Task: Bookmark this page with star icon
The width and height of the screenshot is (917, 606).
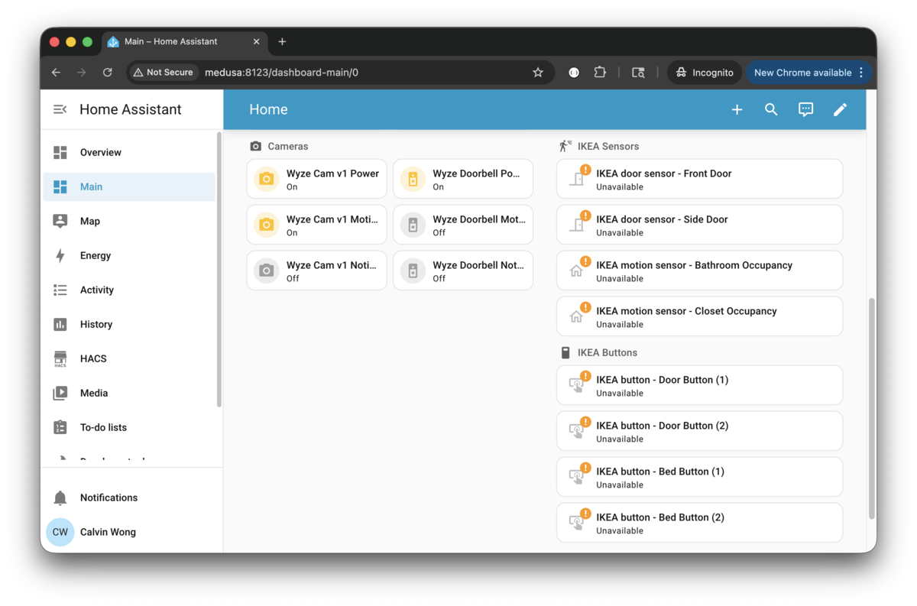Action: click(x=538, y=73)
